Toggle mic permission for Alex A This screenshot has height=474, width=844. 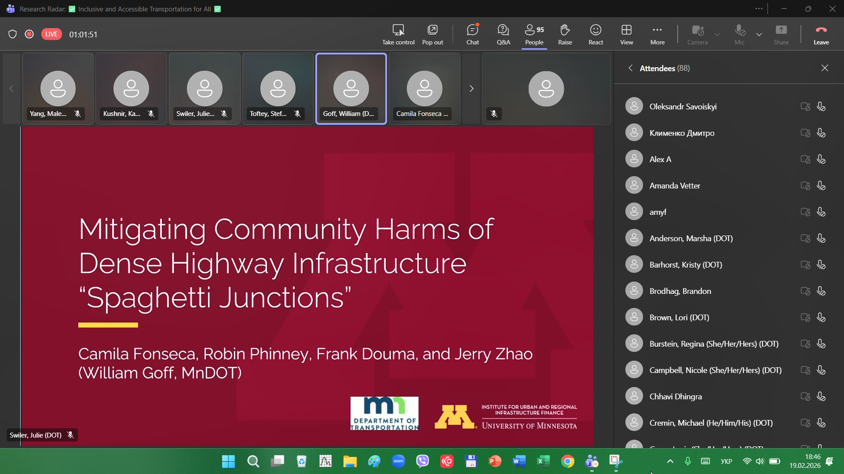pyautogui.click(x=821, y=159)
